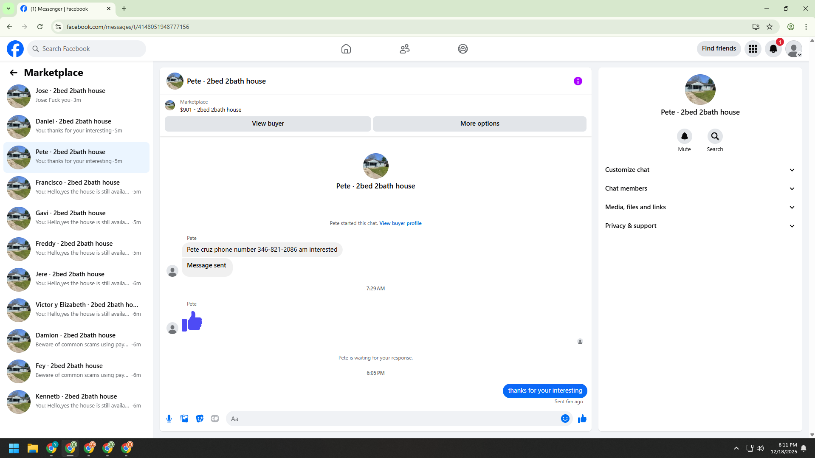Open the Gavi conversation
Viewport: 815px width, 458px height.
pos(76,218)
